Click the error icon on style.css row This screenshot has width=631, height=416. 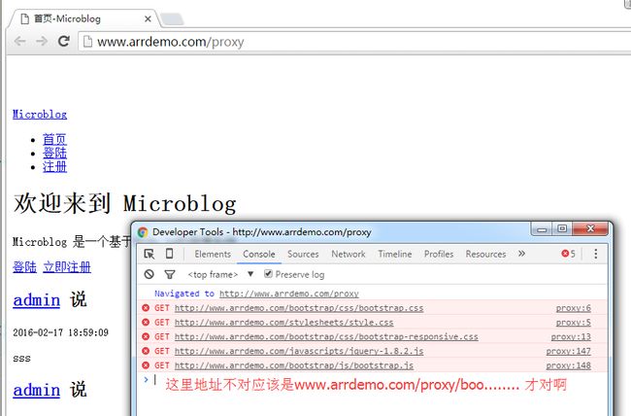[146, 322]
